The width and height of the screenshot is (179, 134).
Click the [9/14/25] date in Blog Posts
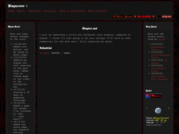coord(157,66)
